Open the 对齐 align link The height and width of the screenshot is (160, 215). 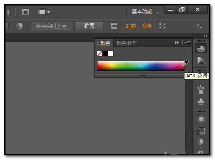[131, 26]
